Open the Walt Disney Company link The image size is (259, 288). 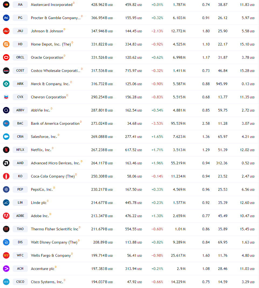tap(54, 242)
